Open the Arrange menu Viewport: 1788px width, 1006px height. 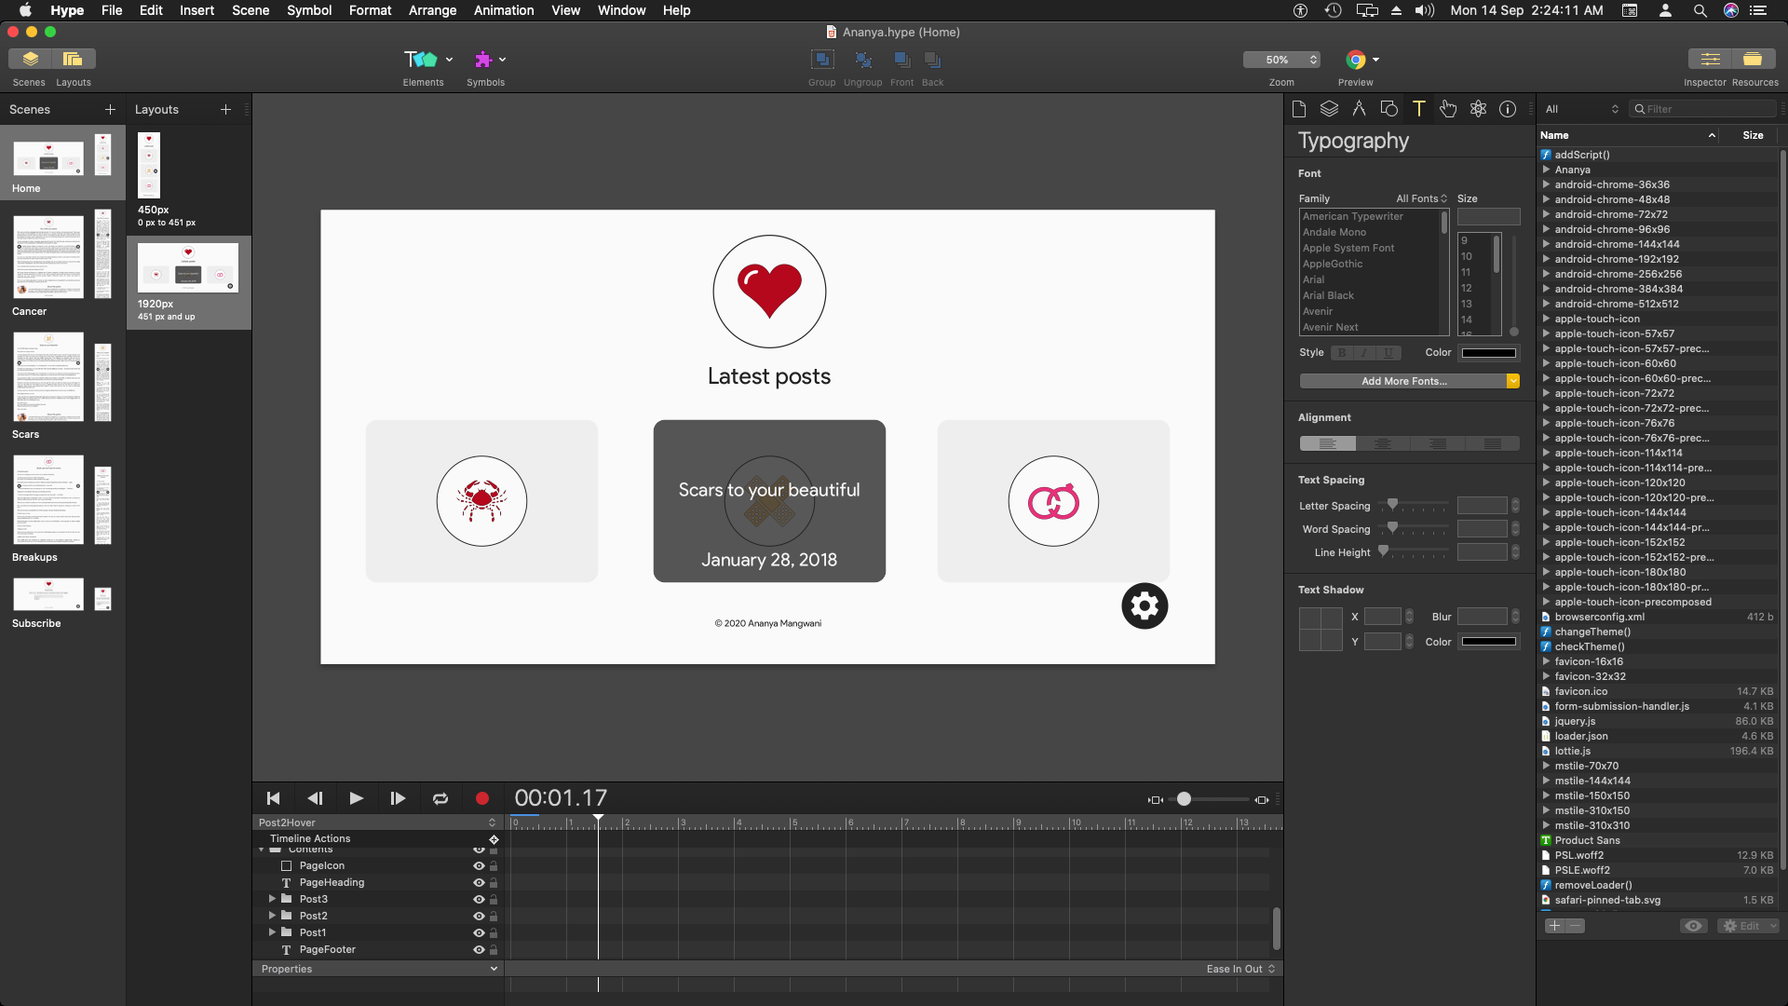[432, 10]
